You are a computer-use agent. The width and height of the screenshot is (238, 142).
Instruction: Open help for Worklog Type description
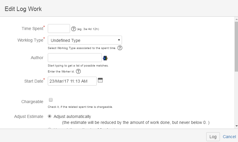point(120,48)
